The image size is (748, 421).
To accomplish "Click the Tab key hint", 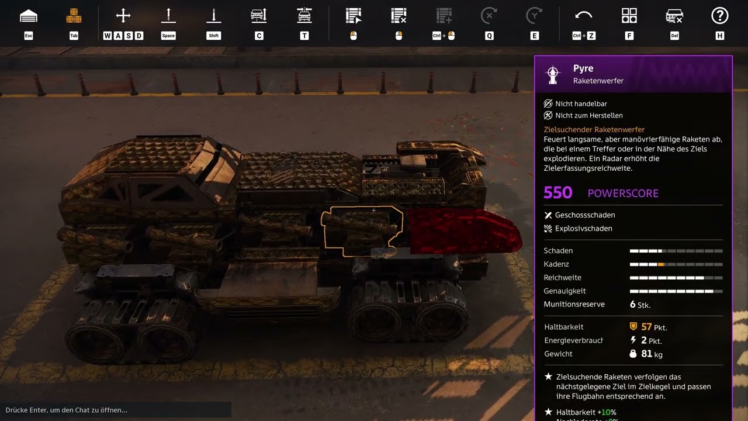I will click(74, 36).
